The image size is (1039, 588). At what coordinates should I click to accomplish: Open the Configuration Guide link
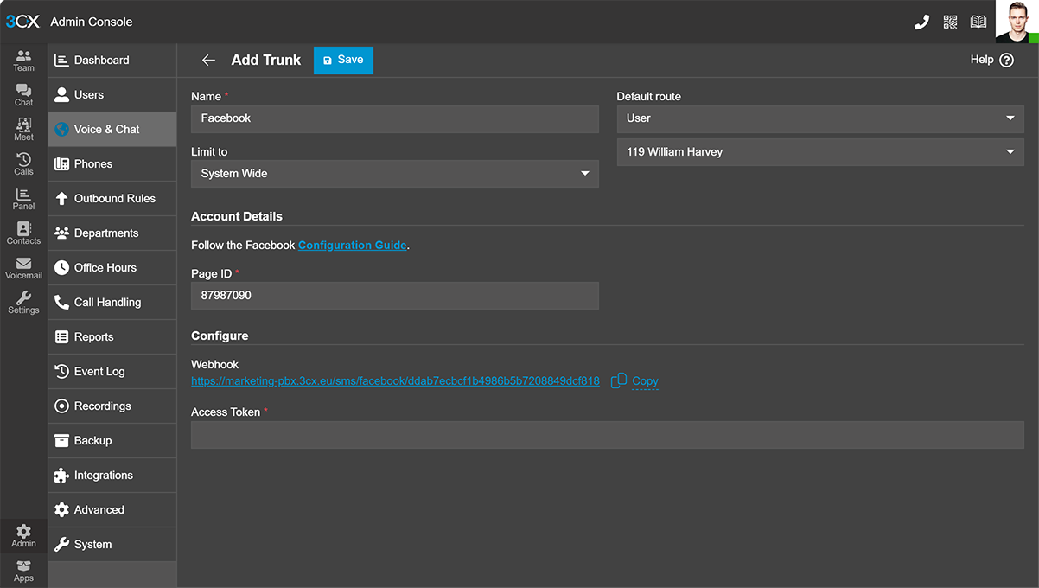[352, 246]
